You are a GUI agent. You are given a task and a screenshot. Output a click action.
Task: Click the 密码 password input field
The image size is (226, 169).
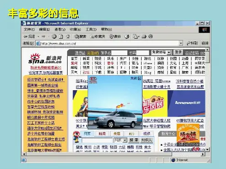142,53
